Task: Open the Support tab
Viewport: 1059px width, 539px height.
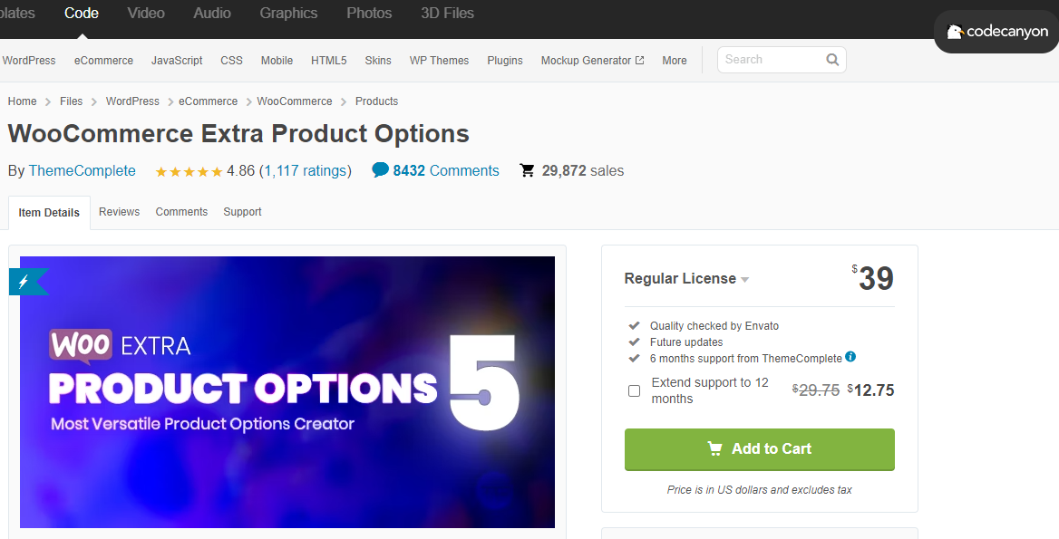Action: point(242,212)
